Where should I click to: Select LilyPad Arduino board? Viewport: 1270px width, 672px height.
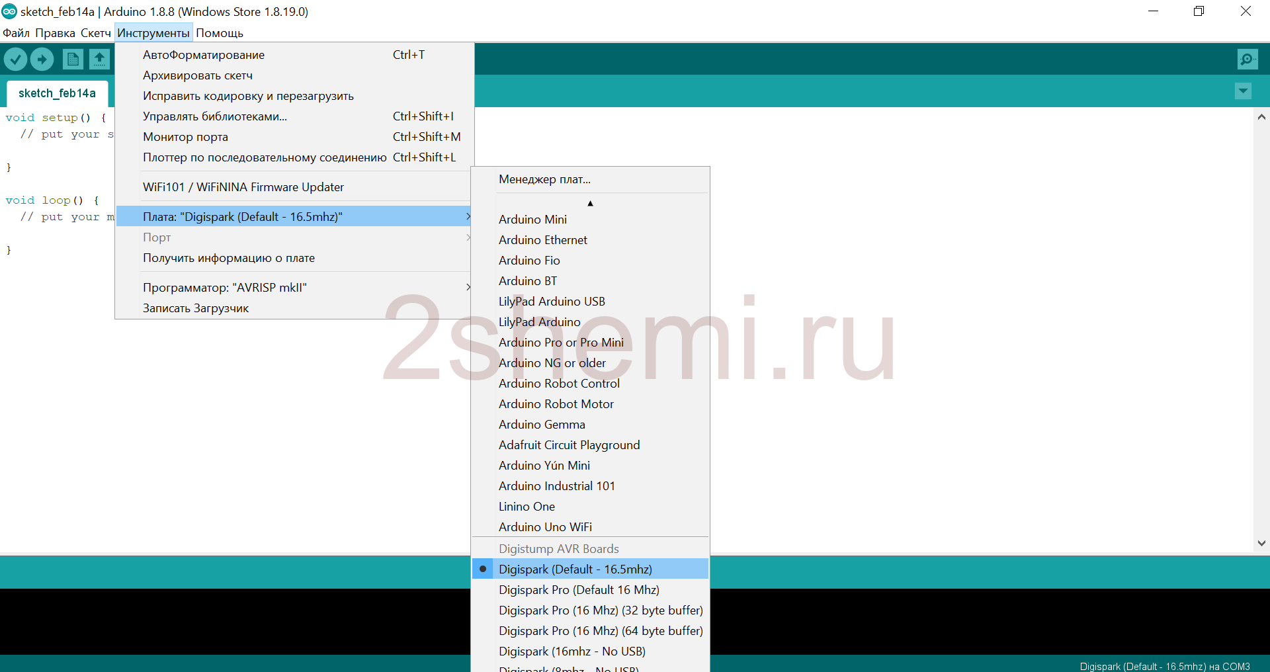point(590,322)
